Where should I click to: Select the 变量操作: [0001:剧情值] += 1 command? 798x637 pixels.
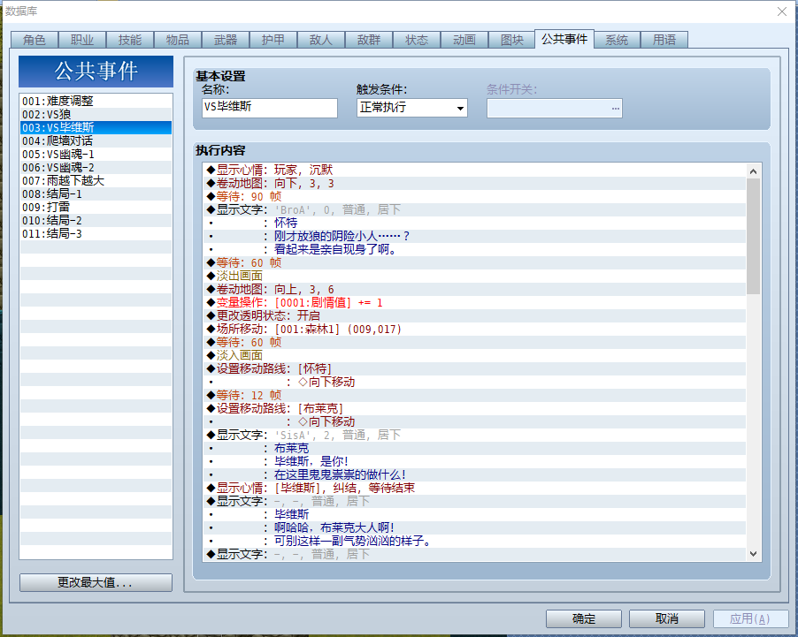(474, 302)
